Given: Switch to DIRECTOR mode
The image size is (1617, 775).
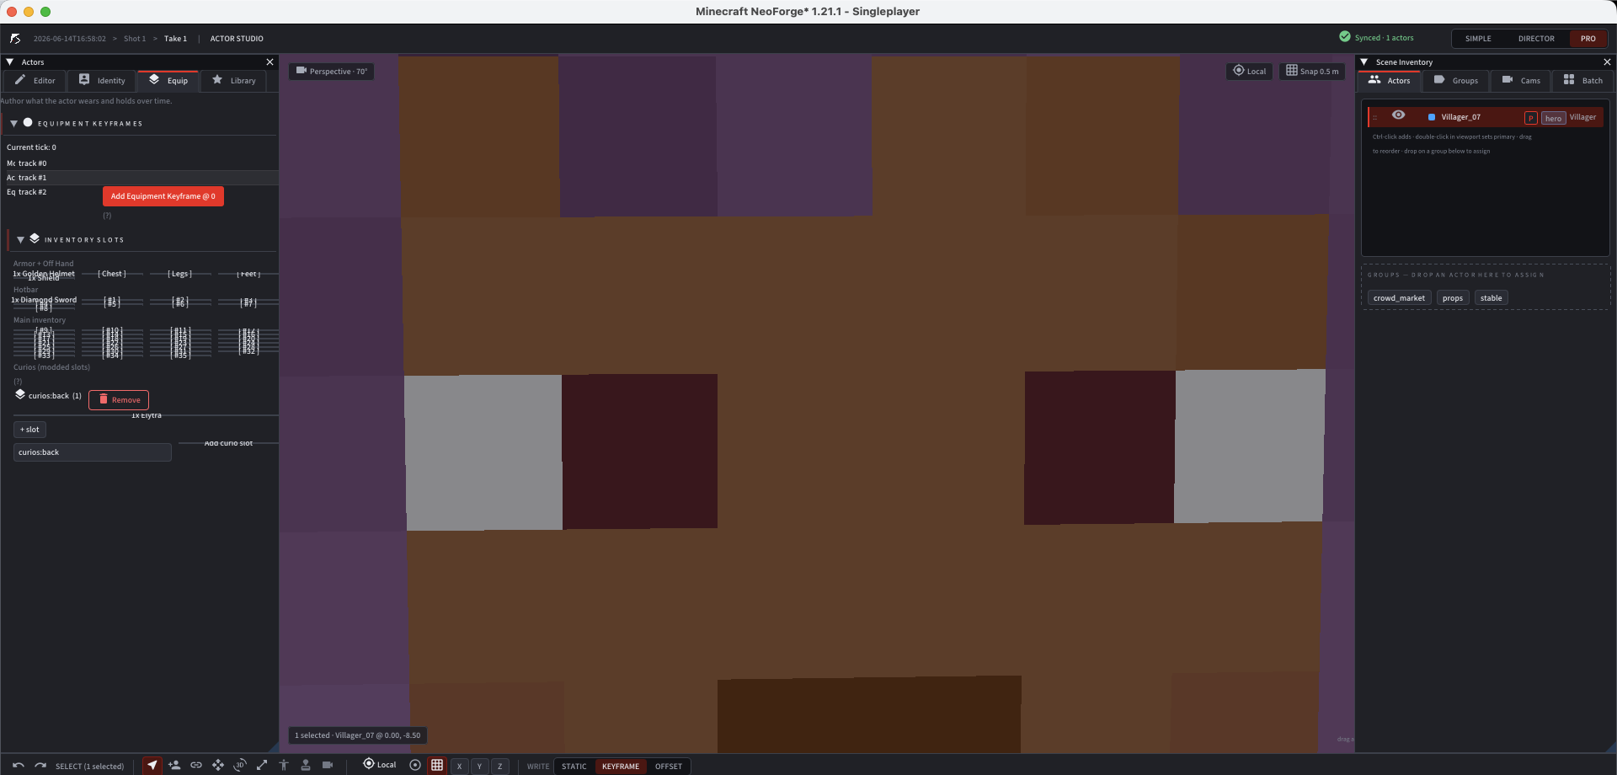Looking at the screenshot, I should (1536, 39).
